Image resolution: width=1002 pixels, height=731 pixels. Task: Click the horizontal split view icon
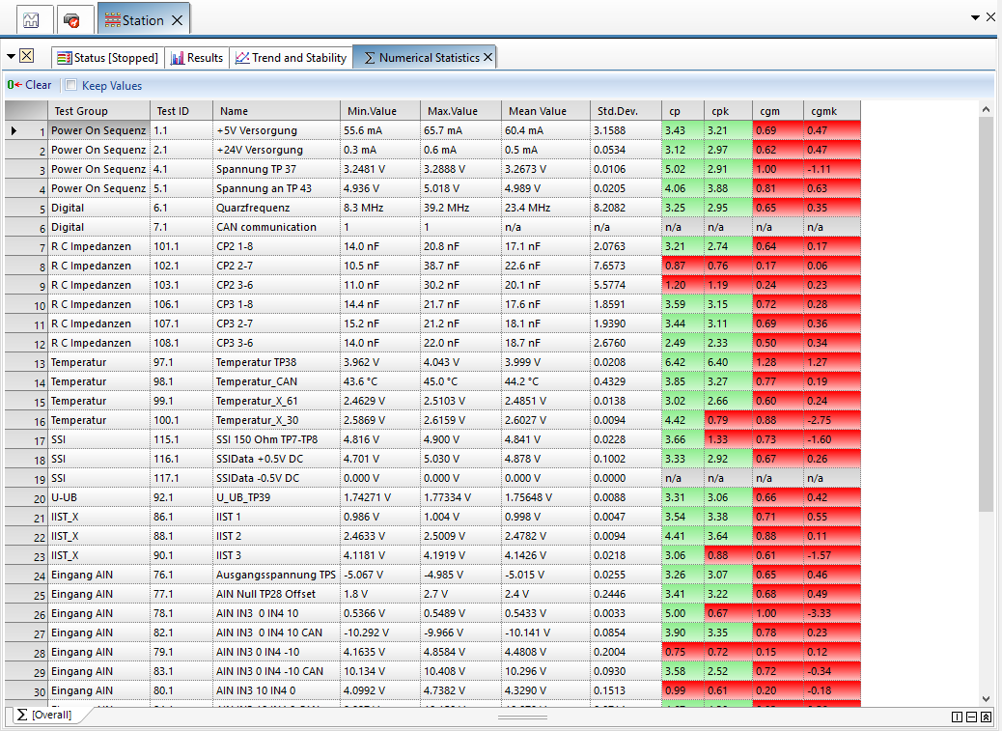point(971,717)
